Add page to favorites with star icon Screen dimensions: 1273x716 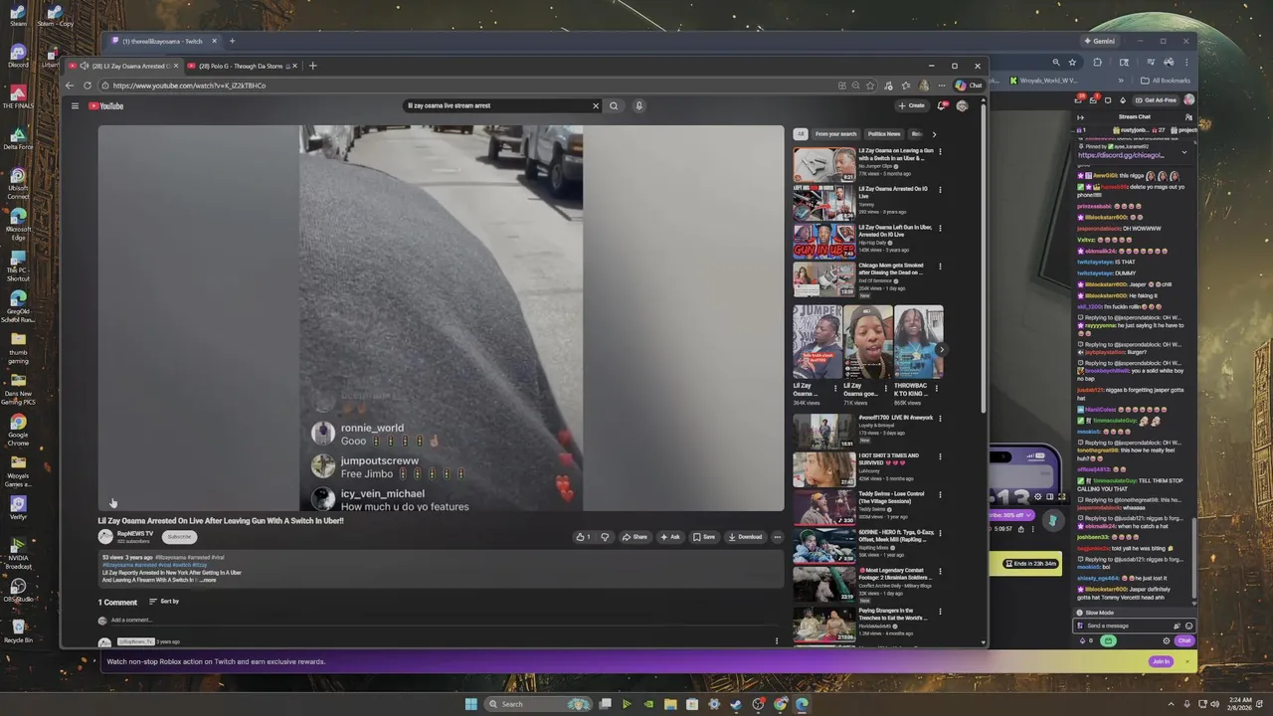pyautogui.click(x=870, y=86)
